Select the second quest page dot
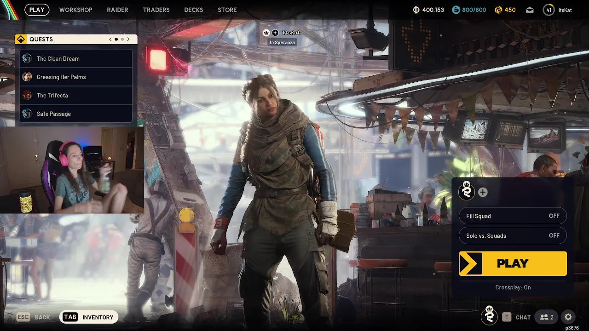Image resolution: width=589 pixels, height=331 pixels. click(x=122, y=39)
